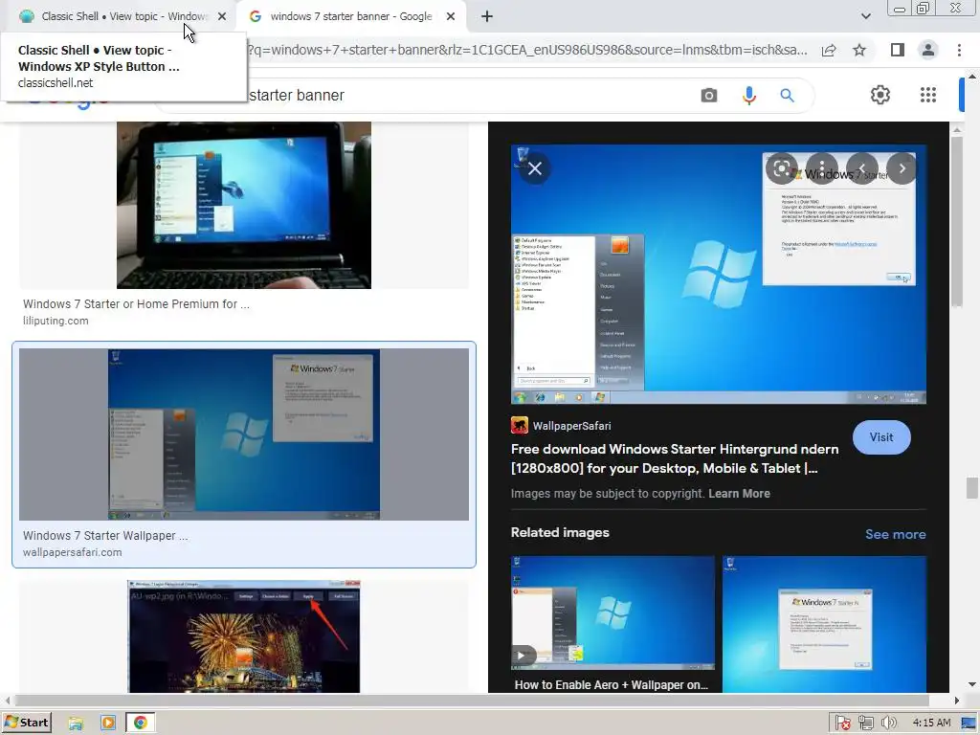Click the blue search magnifier icon
Image resolution: width=980 pixels, height=735 pixels.
point(787,95)
